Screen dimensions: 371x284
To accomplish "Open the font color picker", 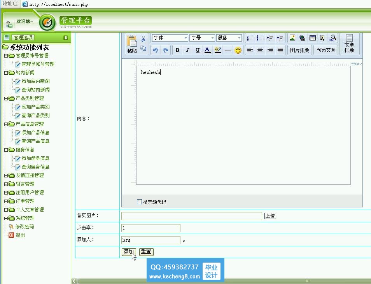I will click(x=208, y=50).
